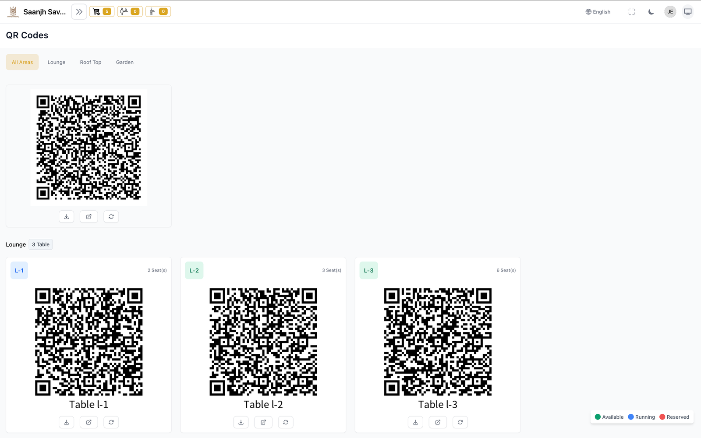Toggle dark mode with moon icon
Screen dimensions: 701x438
[651, 12]
